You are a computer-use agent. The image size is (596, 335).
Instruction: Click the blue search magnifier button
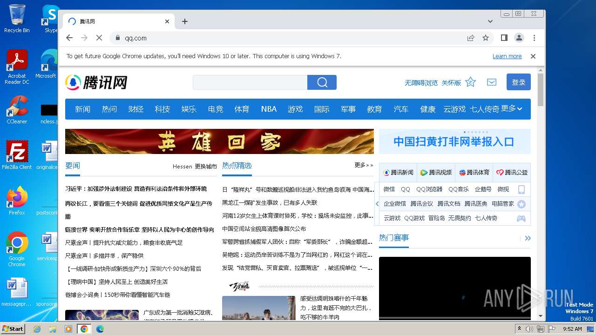322,82
